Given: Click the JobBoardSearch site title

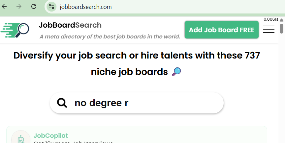Looking at the screenshot, I should [x=70, y=25].
